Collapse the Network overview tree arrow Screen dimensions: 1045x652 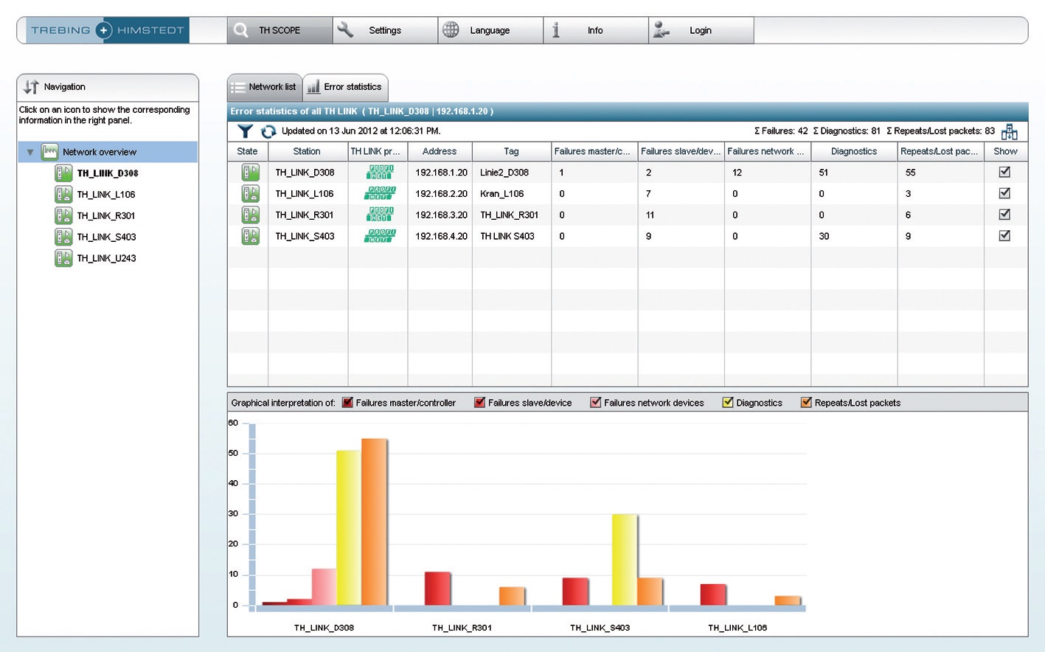click(30, 153)
